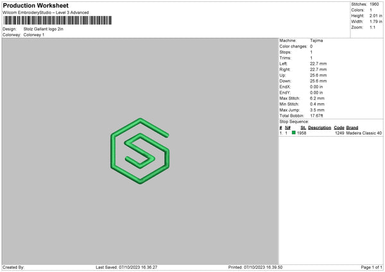Click the Max Stitch value 6.2 mm
Viewport: 385px width, 272px height.
[x=317, y=98]
